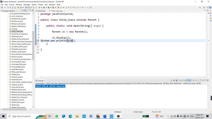The image size is (212, 119).
Task: Open the Source menu
Action: click(x=12, y=5)
